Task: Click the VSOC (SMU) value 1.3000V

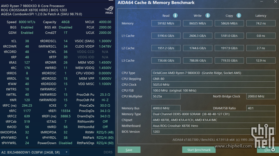Action: (105, 41)
